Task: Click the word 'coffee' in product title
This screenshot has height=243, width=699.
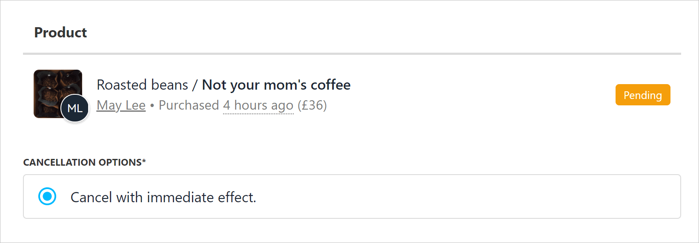Action: pos(330,85)
